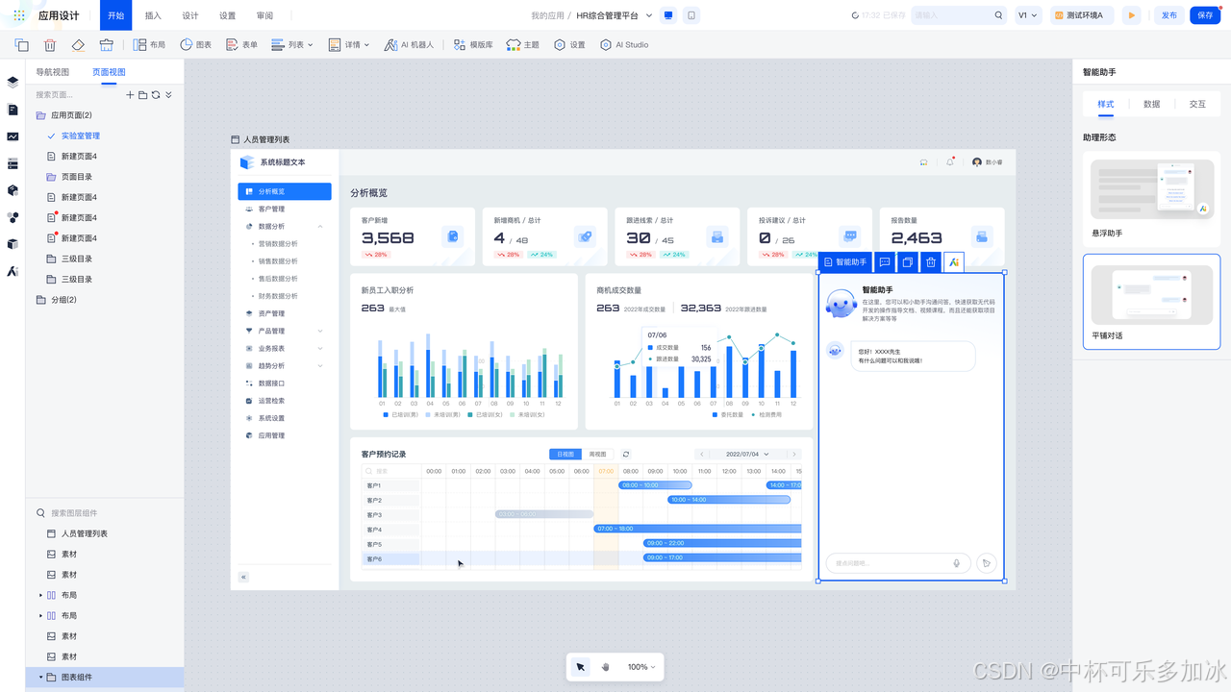
Task: Open the 100% zoom level dropdown
Action: (x=641, y=667)
